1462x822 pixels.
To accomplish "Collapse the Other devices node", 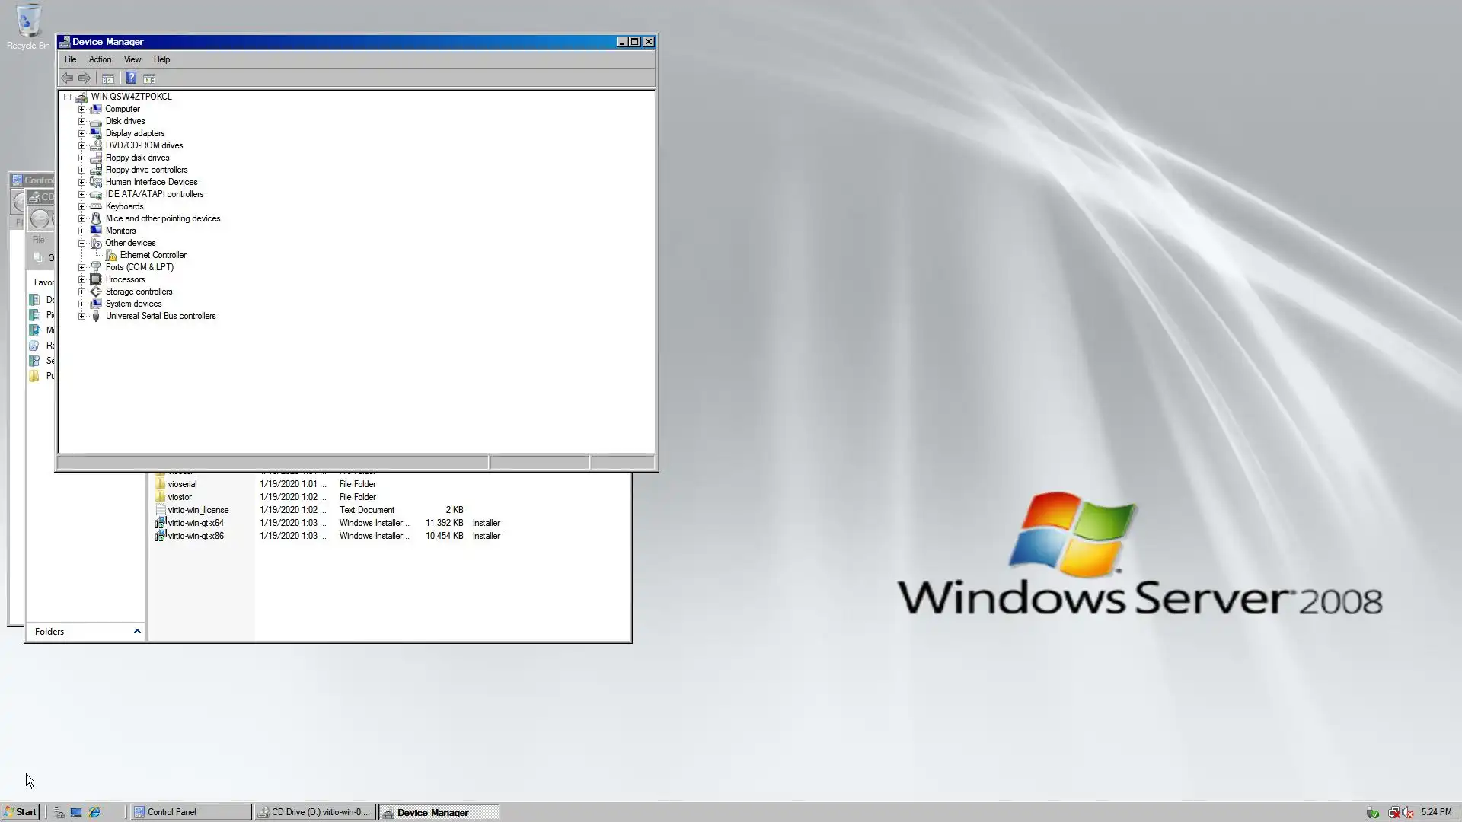I will click(x=81, y=243).
